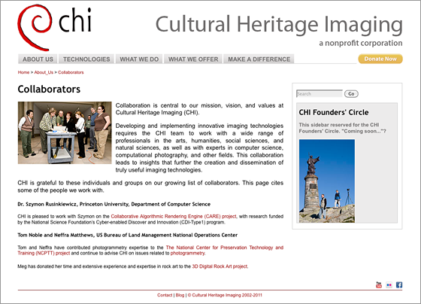This screenshot has height=304, width=421.
Task: Open the Flickr social icon
Action: point(389,285)
